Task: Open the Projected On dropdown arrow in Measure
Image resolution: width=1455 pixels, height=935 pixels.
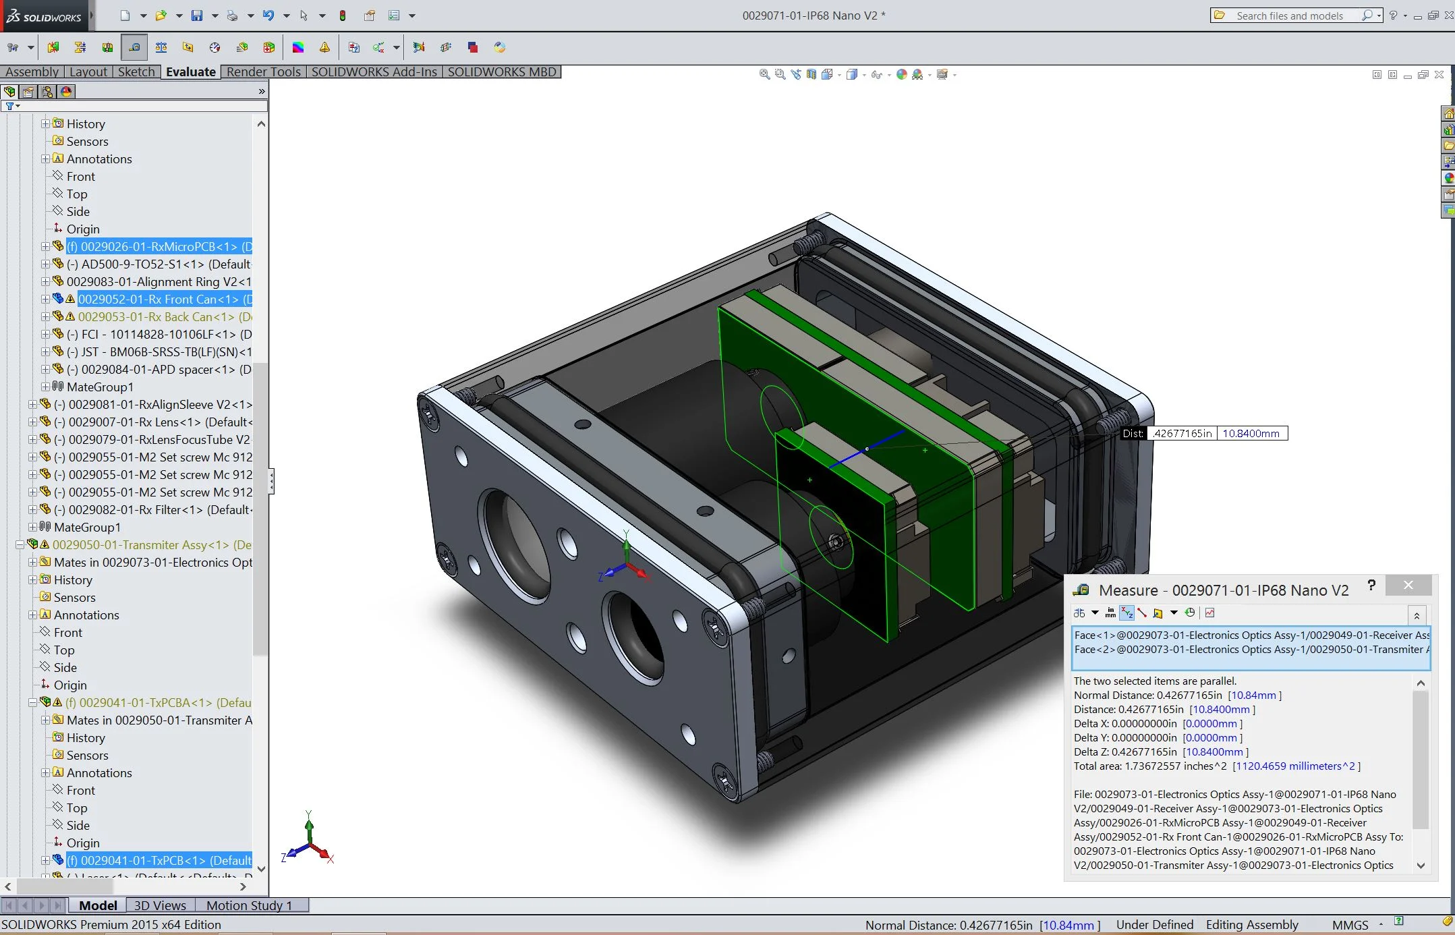Action: pos(1174,613)
